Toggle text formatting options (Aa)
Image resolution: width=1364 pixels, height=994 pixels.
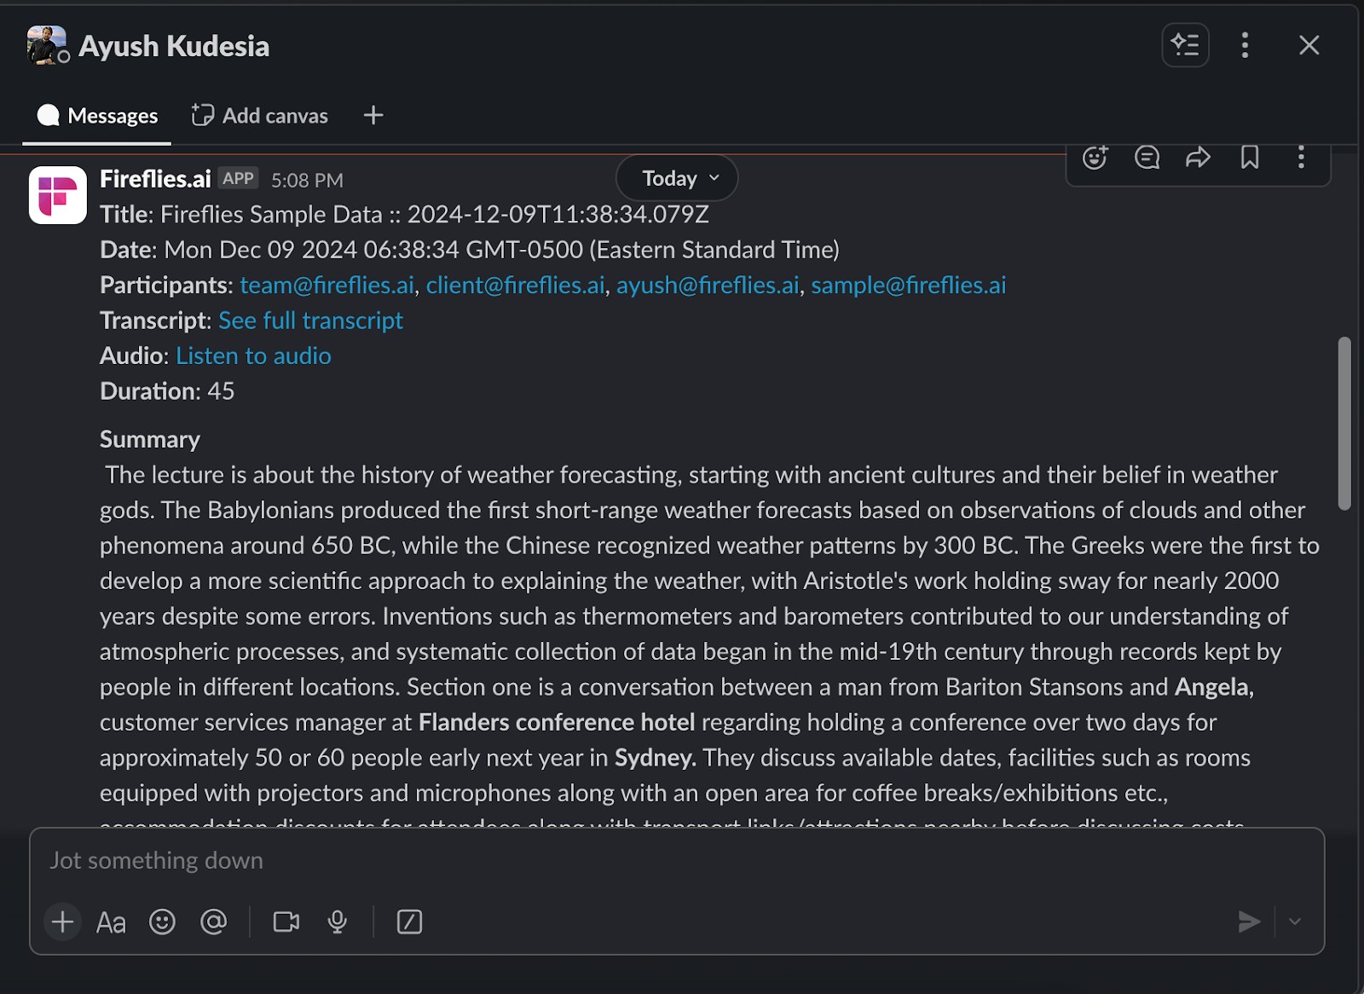[x=111, y=922]
